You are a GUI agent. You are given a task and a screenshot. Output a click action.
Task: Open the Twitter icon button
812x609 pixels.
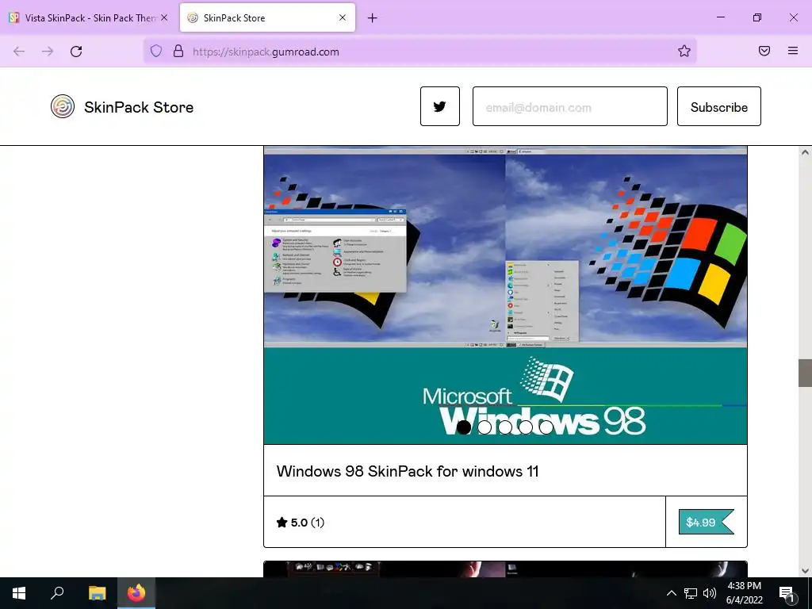[439, 106]
